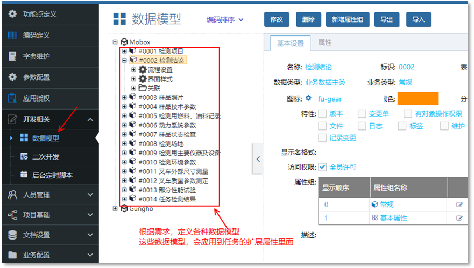This screenshot has width=474, height=268.
Task: Click the 新增属性组 button
Action: 347,19
